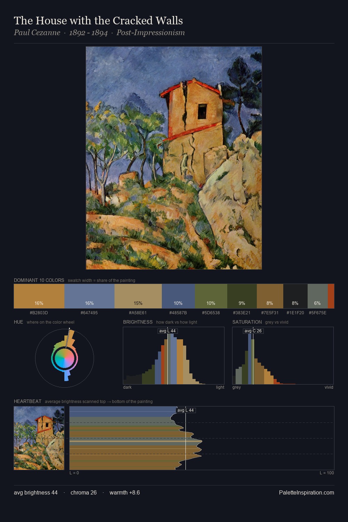This screenshot has width=348, height=522.
Task: Select the #A58E61 tan swatch
Action: [x=138, y=296]
